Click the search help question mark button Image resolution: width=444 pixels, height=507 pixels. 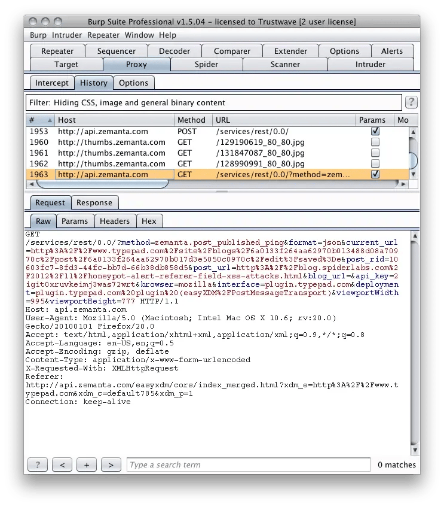click(x=38, y=465)
